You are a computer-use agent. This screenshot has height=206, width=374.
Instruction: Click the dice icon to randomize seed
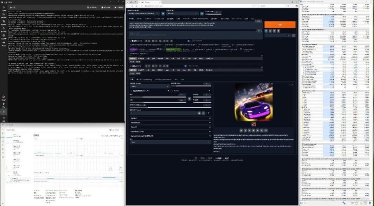(x=200, y=113)
